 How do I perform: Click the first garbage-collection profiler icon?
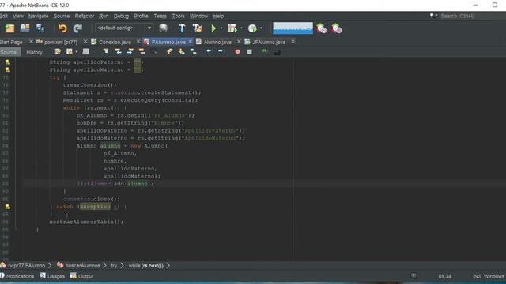point(321,28)
